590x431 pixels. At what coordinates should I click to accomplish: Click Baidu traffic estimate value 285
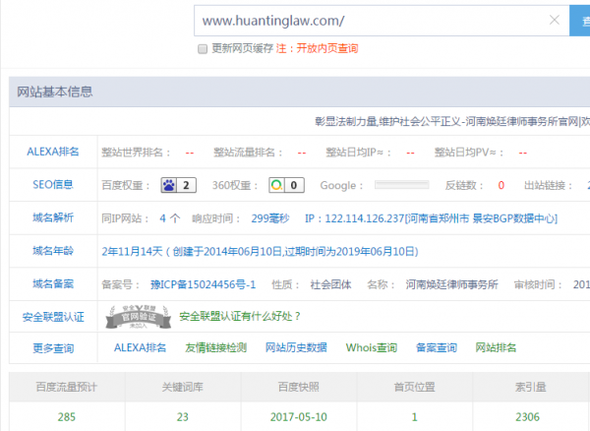[x=67, y=417]
